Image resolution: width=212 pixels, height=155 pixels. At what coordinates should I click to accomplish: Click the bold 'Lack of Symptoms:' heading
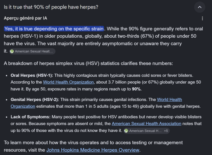(31, 117)
